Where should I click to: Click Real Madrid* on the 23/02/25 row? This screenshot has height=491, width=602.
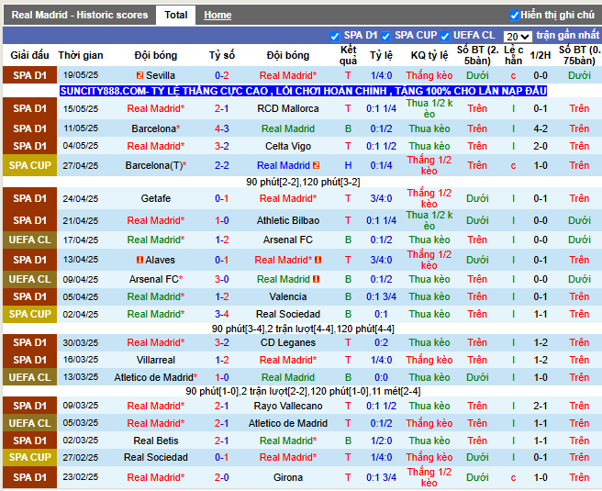coord(155,477)
